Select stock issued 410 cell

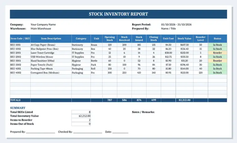pos(139,73)
